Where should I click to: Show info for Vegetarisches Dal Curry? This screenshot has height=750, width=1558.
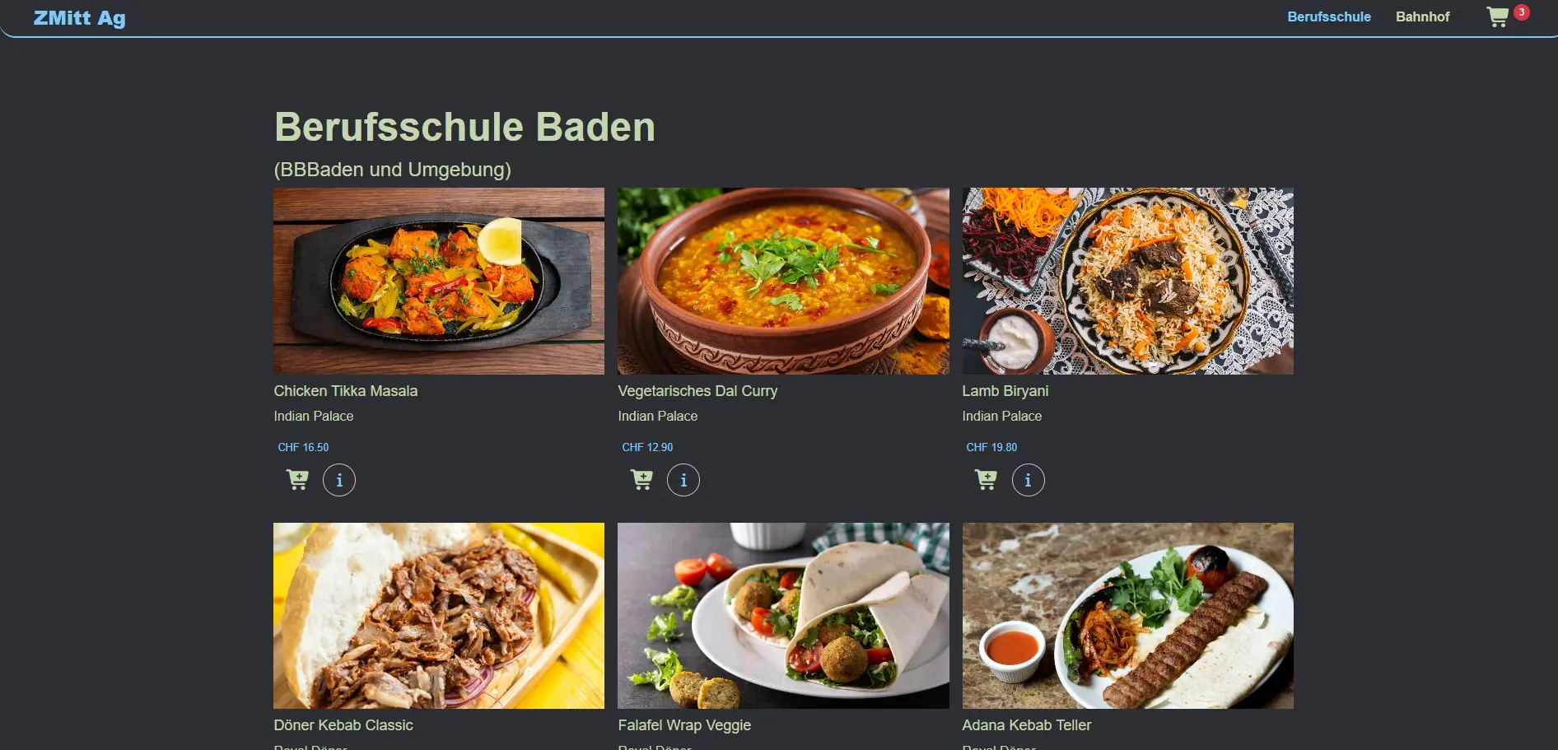click(x=683, y=480)
